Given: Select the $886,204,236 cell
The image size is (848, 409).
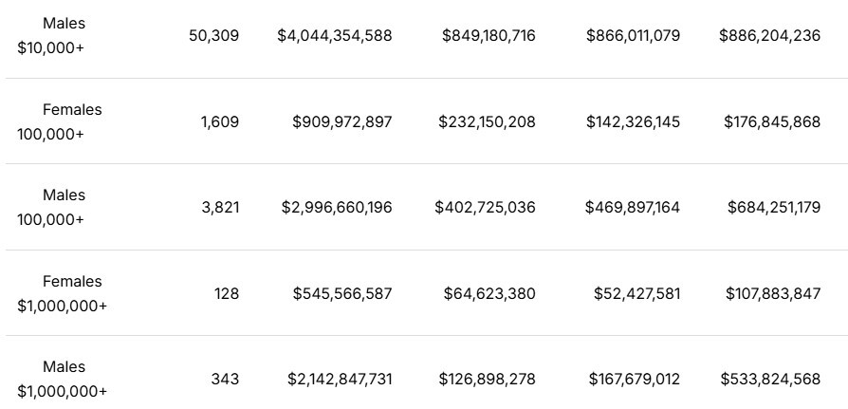Looking at the screenshot, I should click(x=769, y=36).
